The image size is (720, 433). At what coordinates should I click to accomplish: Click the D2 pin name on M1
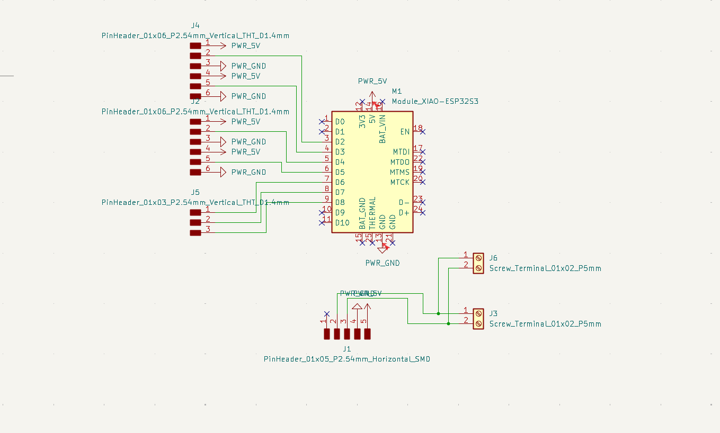(x=340, y=142)
